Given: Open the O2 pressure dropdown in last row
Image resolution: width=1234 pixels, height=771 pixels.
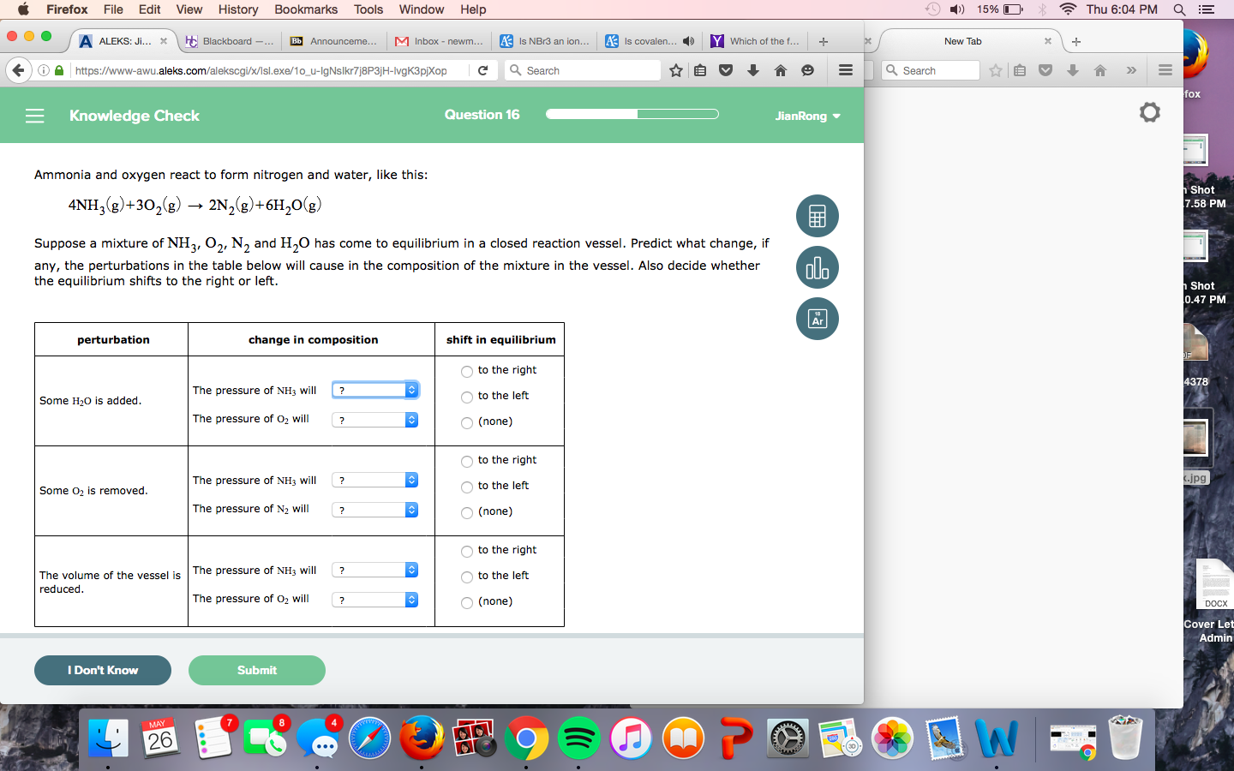Looking at the screenshot, I should [x=374, y=600].
